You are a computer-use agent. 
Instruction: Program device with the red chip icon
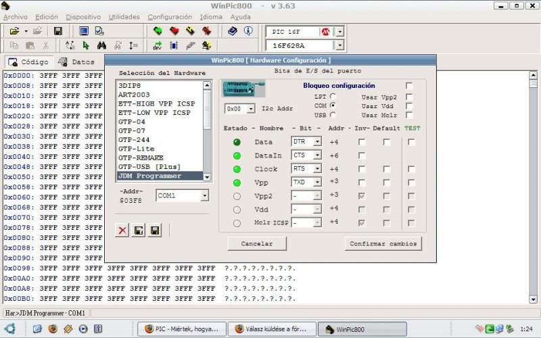(x=174, y=31)
